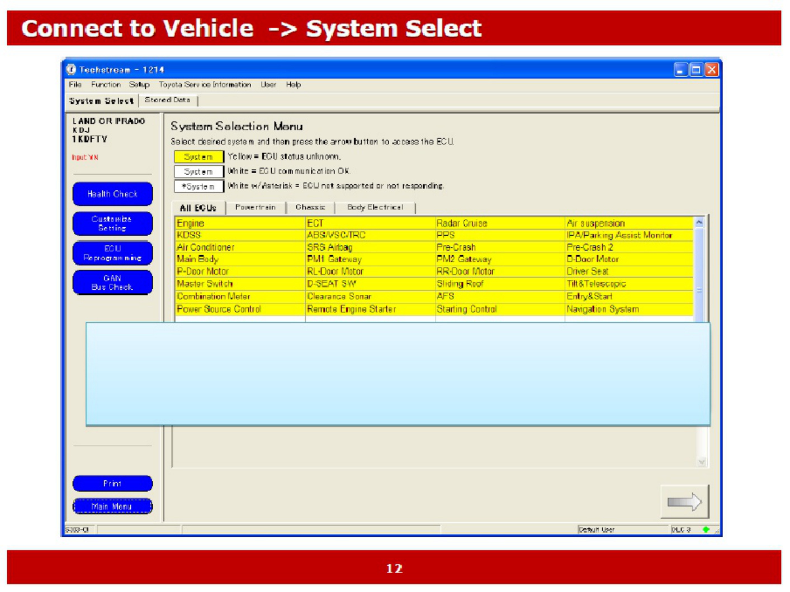Image resolution: width=790 pixels, height=592 pixels.
Task: Click the Customize Setting button
Action: 112,223
